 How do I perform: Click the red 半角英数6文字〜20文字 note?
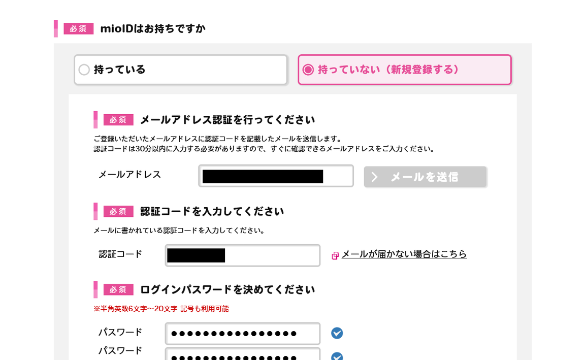pyautogui.click(x=161, y=309)
